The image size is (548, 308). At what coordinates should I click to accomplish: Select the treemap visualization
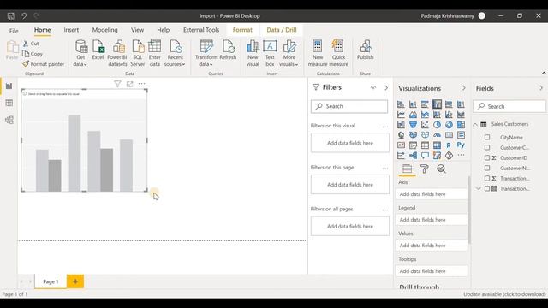pyautogui.click(x=461, y=125)
